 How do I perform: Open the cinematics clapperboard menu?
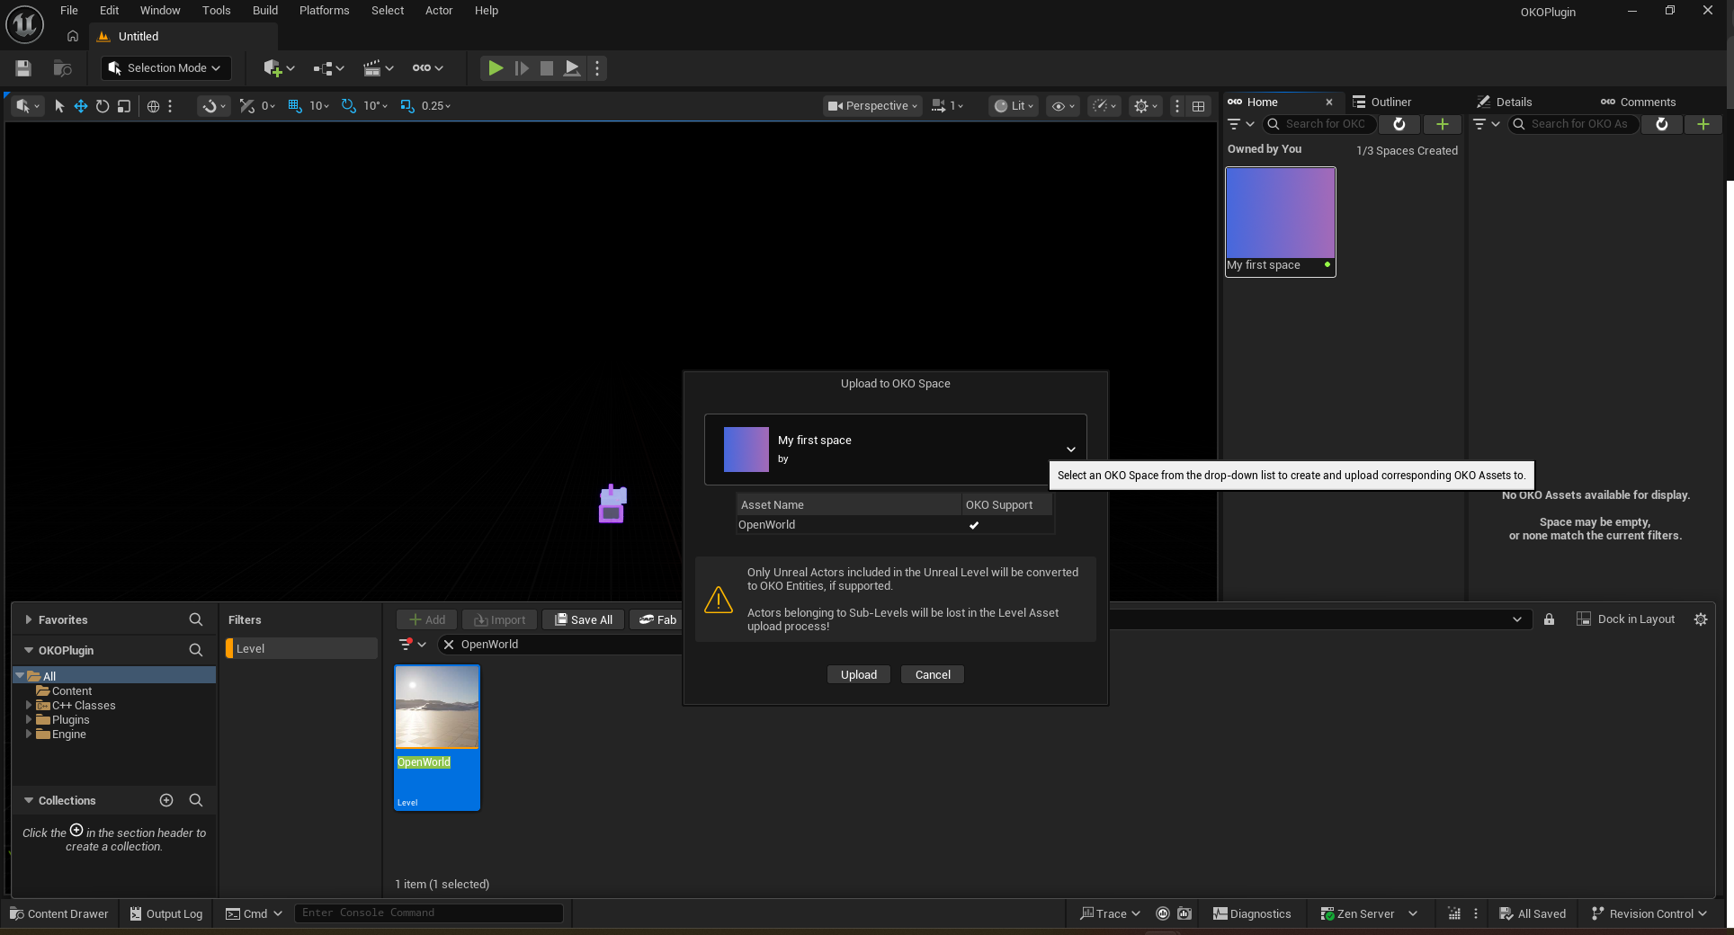[x=378, y=68]
